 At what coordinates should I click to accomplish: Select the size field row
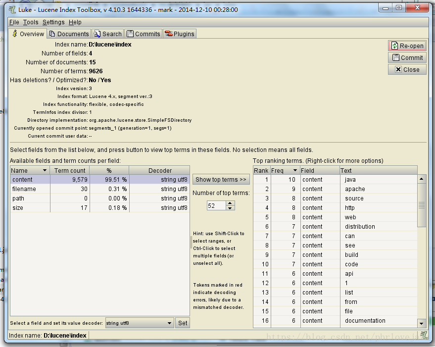pyautogui.click(x=100, y=208)
